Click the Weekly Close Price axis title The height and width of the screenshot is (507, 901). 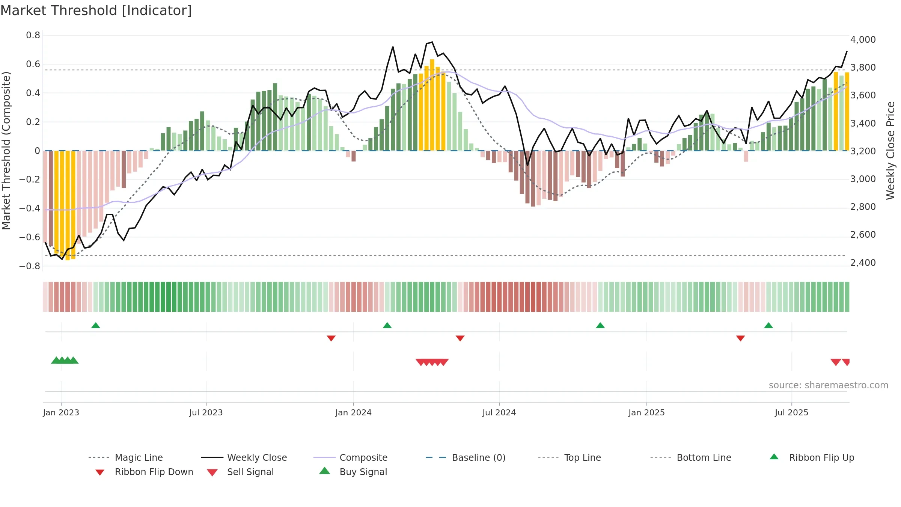tap(890, 151)
